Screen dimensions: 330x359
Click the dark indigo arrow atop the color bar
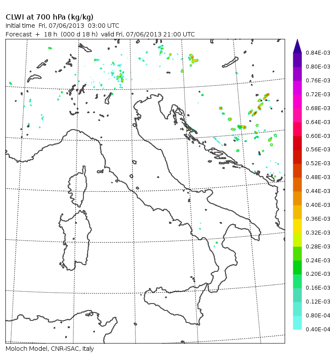click(x=297, y=47)
